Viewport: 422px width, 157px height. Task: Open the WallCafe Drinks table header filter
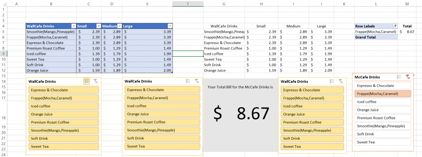point(73,26)
